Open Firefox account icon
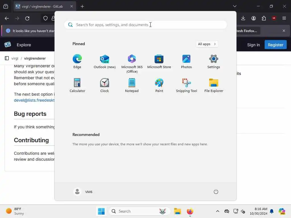Viewport: 291px width, 218px height. [253, 18]
